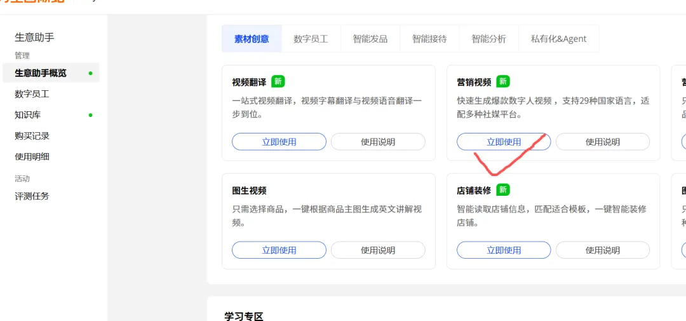This screenshot has width=686, height=321.
Task: Open 使用说明 for 店铺装修
Action: [603, 250]
